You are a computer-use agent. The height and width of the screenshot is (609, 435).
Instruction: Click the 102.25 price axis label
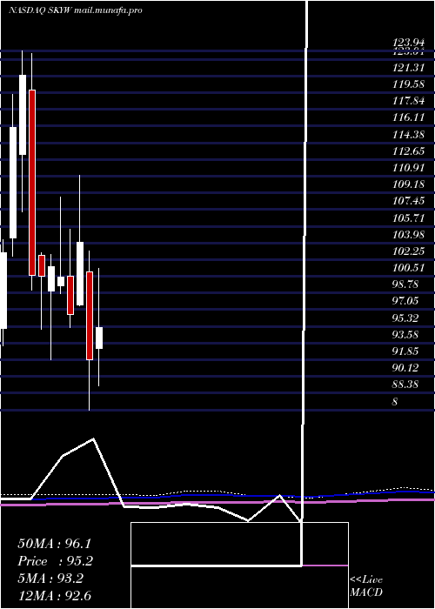[408, 251]
